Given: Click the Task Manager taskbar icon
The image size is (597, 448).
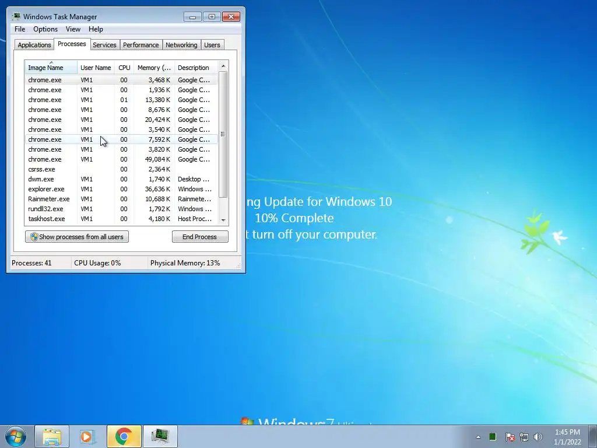Looking at the screenshot, I should click(160, 436).
